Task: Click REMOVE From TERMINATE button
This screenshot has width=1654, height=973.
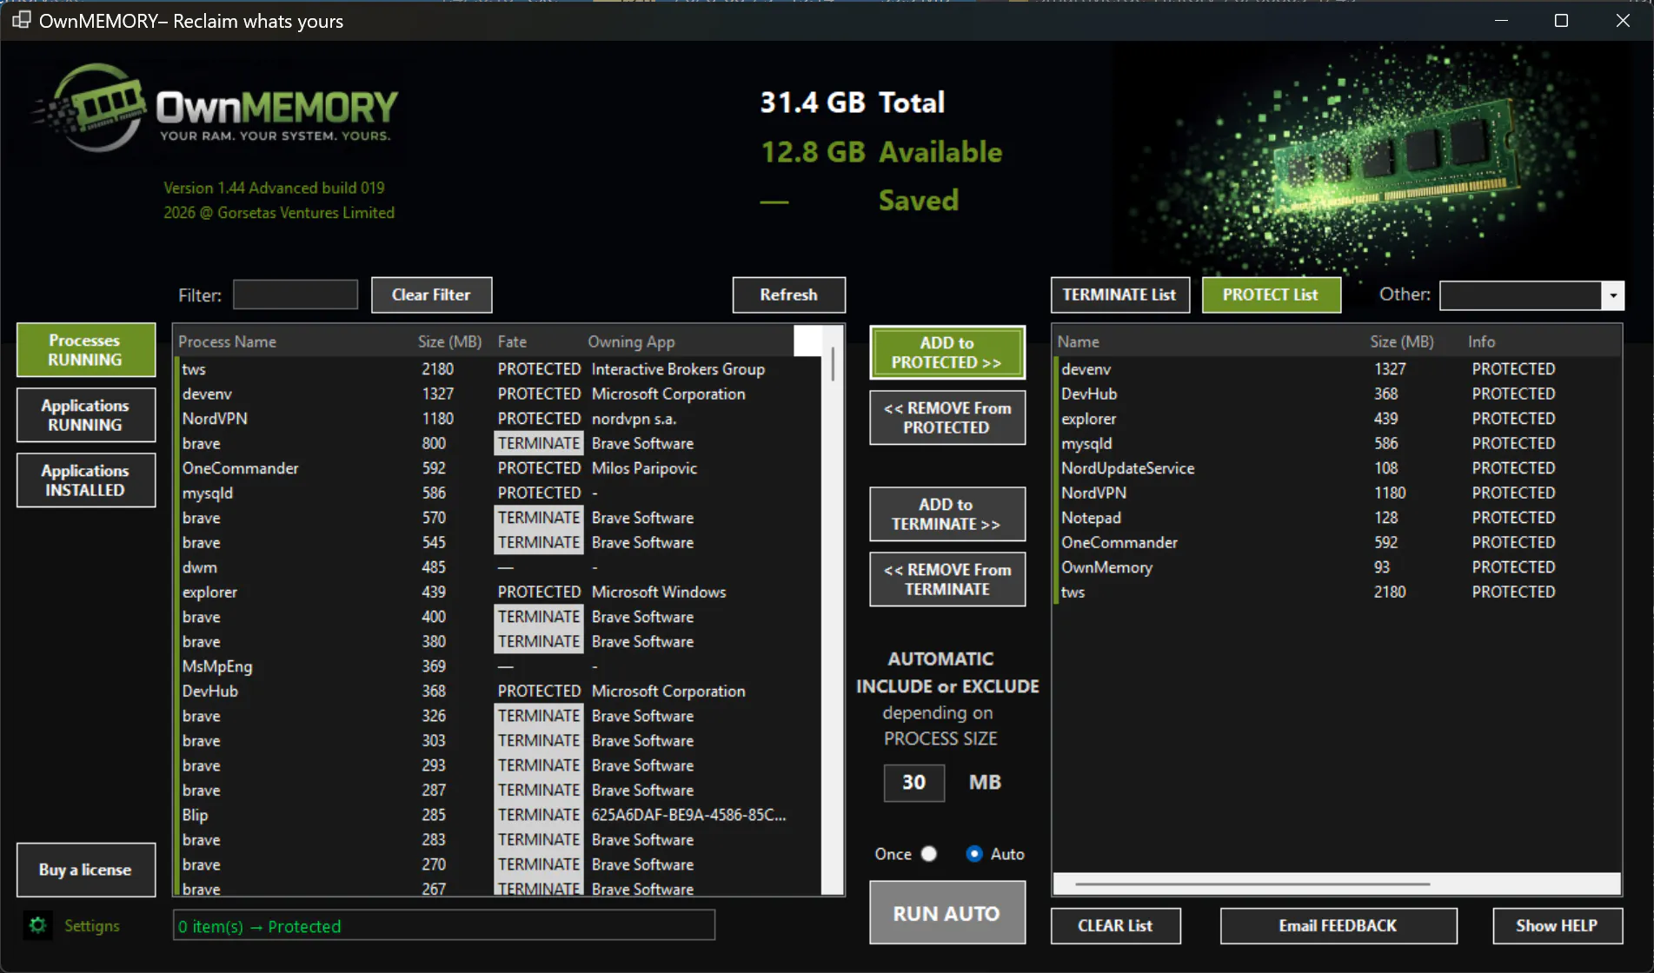Action: point(947,579)
